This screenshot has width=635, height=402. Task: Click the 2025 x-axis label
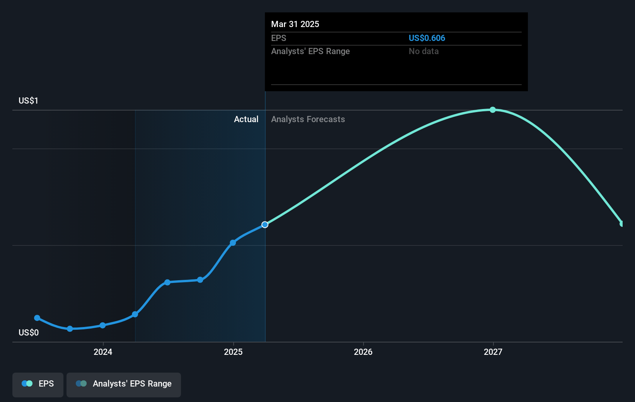pyautogui.click(x=233, y=352)
